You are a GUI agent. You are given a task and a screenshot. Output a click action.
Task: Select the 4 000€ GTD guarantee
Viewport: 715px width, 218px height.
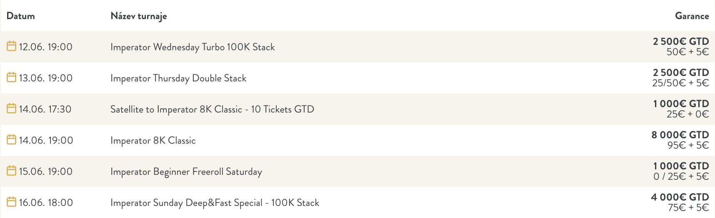(x=680, y=197)
